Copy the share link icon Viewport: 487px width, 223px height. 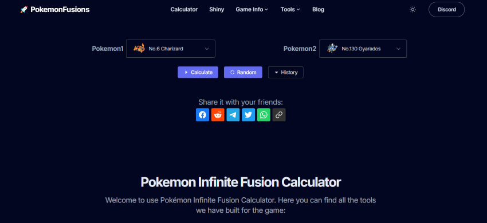coord(279,115)
